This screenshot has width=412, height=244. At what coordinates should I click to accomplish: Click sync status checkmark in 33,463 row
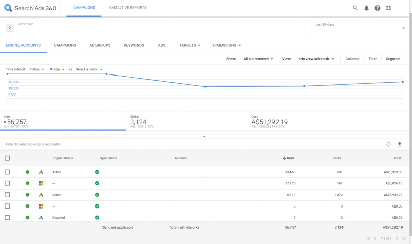click(x=97, y=172)
